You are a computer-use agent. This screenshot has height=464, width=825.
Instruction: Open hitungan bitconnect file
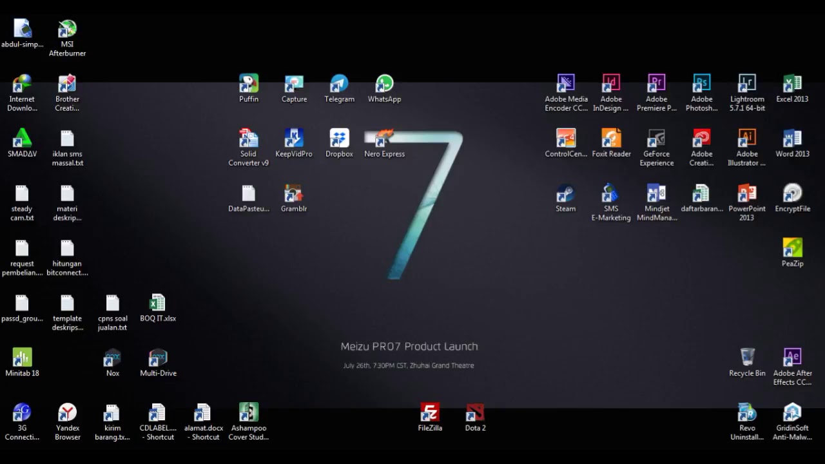click(x=67, y=248)
